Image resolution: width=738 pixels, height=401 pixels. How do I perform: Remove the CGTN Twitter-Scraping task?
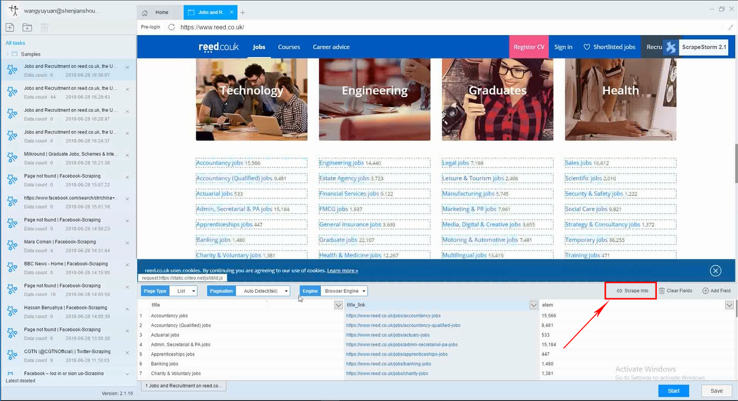(x=127, y=352)
